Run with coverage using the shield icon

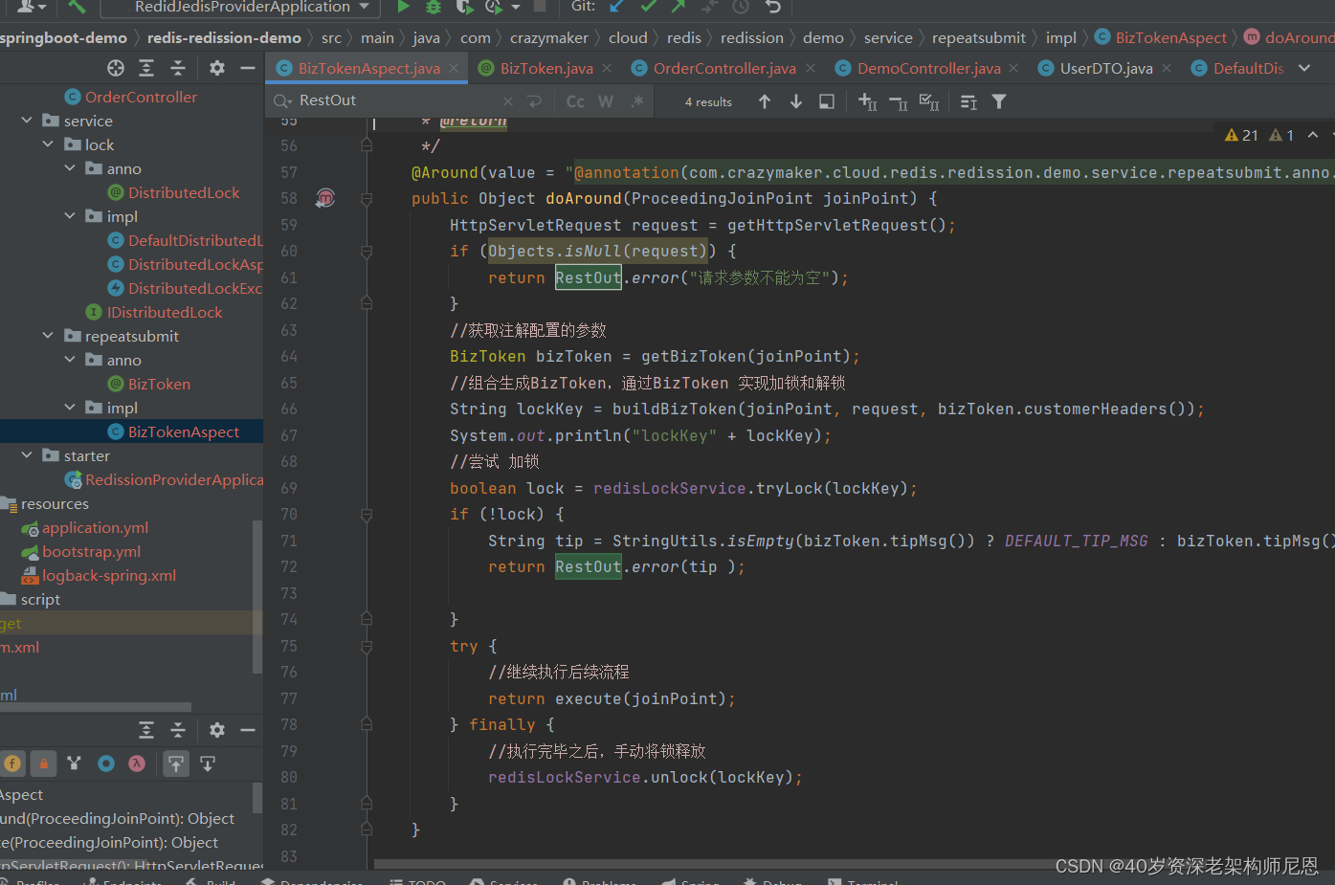point(464,7)
